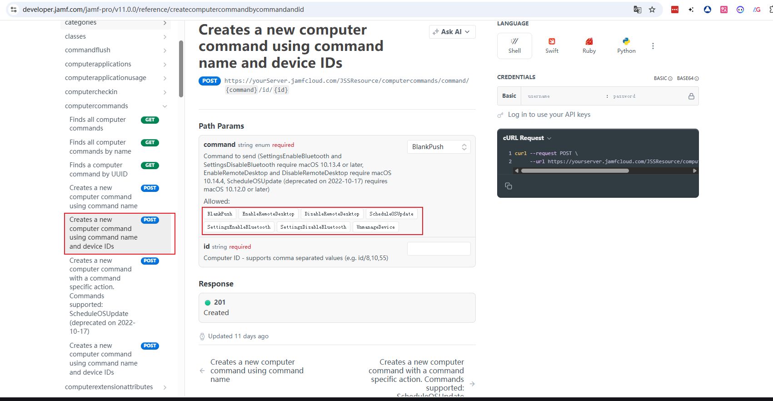Image resolution: width=773 pixels, height=401 pixels.
Task: Choose Swift as the code language
Action: click(552, 46)
